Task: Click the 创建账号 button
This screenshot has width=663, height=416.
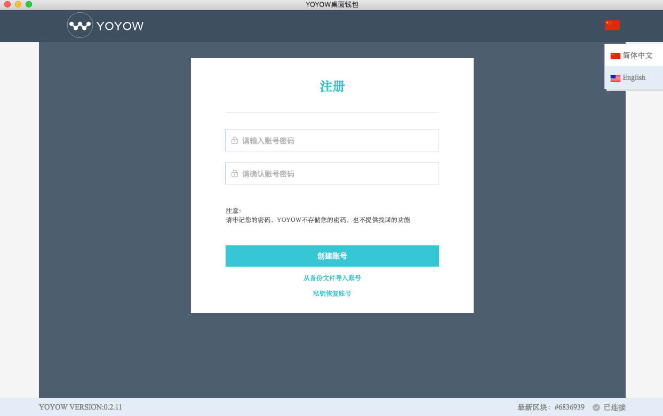Action: coord(332,256)
